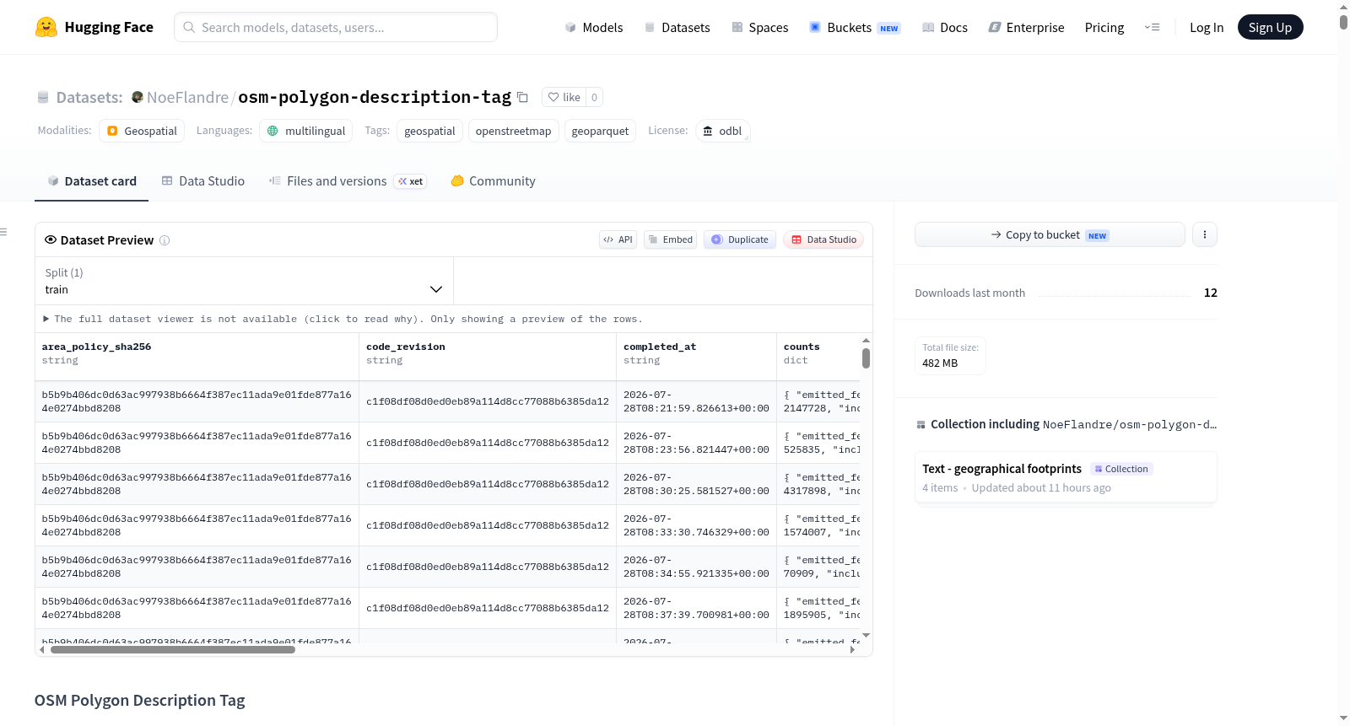Image resolution: width=1350 pixels, height=726 pixels.
Task: Click the Sign Up button
Action: coord(1270,27)
